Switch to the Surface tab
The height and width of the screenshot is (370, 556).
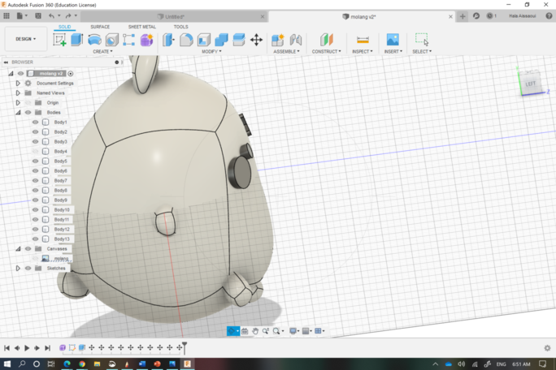click(100, 27)
